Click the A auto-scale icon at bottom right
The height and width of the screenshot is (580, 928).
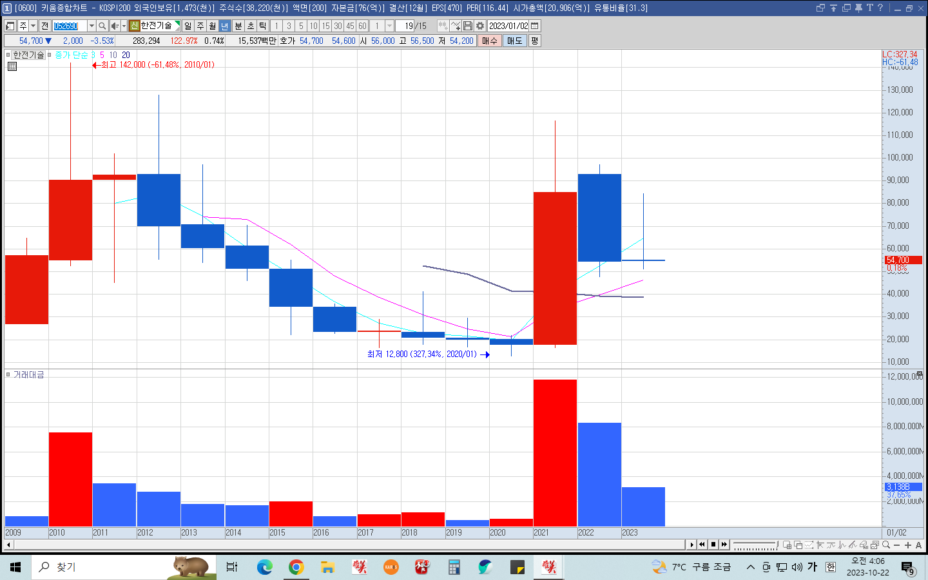coord(918,545)
